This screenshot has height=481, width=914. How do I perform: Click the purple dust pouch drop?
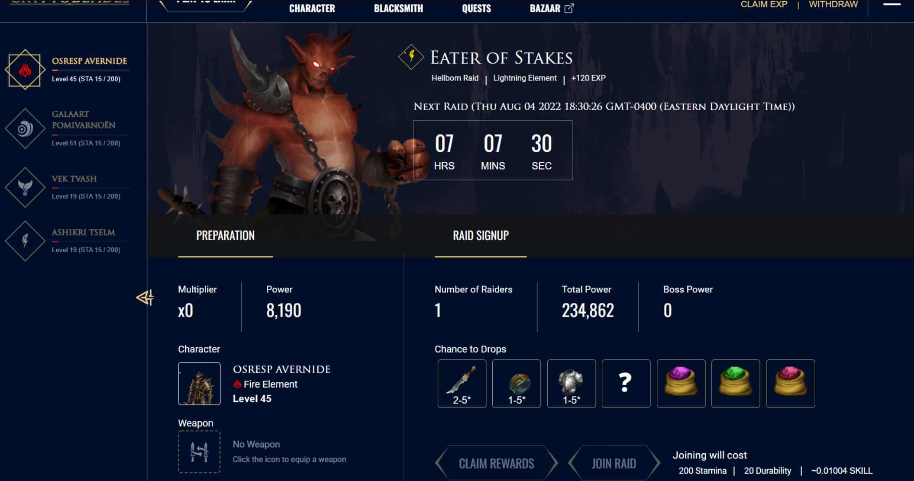[x=681, y=384]
